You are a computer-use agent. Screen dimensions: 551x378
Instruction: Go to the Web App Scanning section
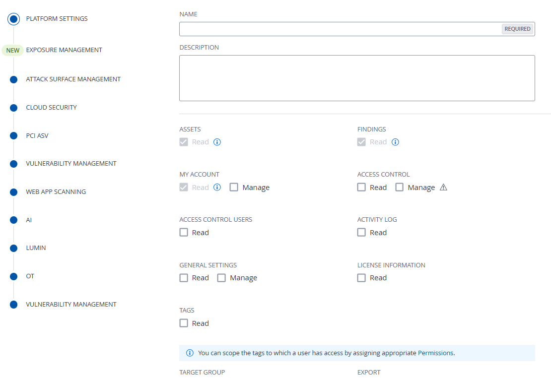click(56, 192)
